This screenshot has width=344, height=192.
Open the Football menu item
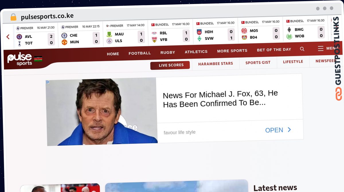point(140,53)
